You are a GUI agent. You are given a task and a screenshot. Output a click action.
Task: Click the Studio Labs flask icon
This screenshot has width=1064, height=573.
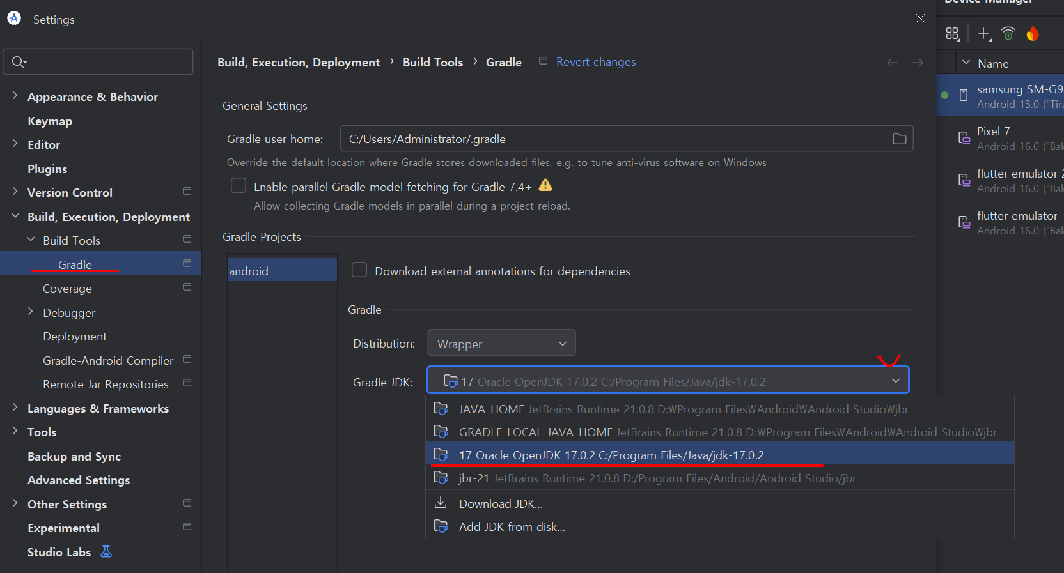coord(106,551)
